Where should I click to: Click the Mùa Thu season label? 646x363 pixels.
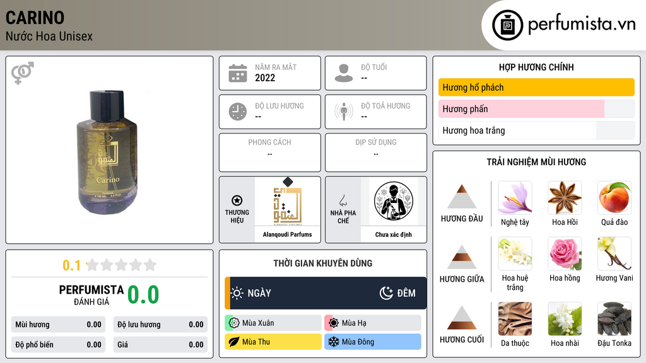click(256, 342)
